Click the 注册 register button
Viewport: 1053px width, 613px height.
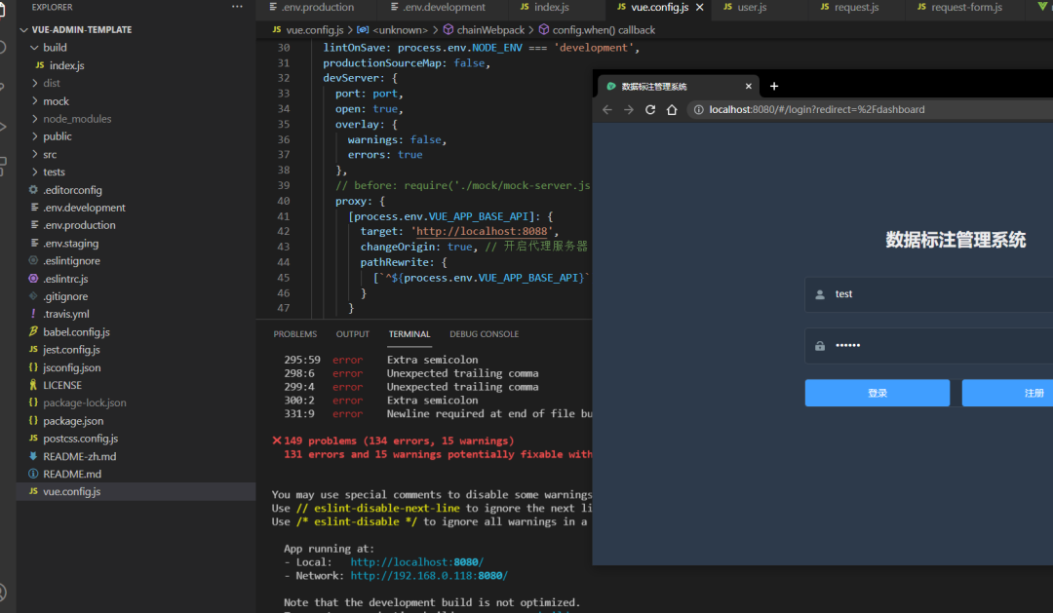click(x=1007, y=393)
